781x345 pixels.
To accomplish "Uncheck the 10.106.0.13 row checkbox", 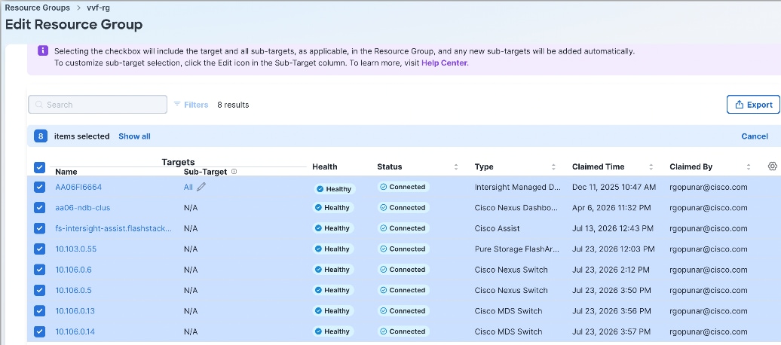I will coord(39,310).
